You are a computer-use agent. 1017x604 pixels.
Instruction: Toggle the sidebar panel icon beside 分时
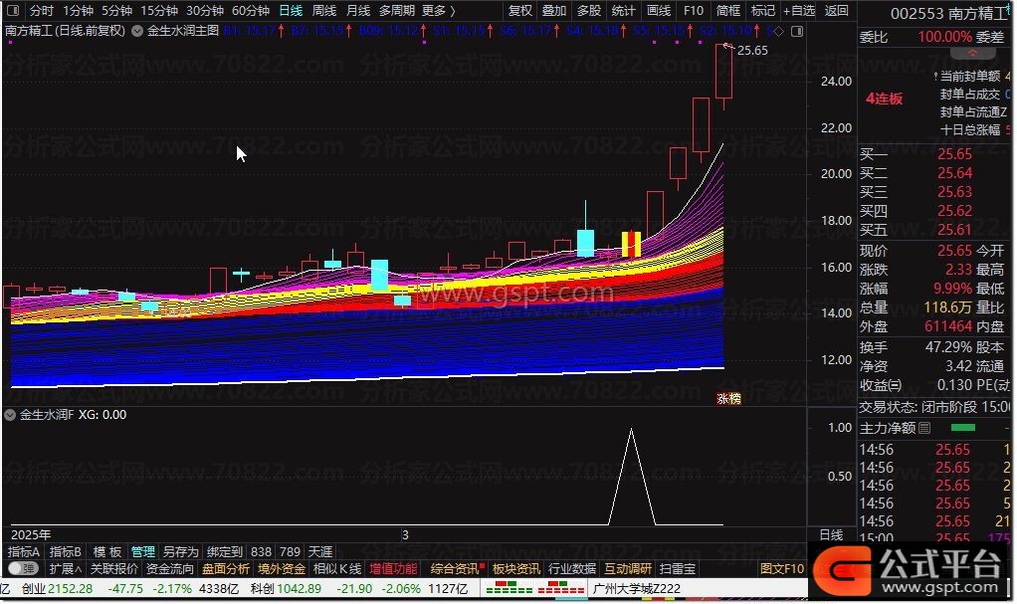[13, 10]
